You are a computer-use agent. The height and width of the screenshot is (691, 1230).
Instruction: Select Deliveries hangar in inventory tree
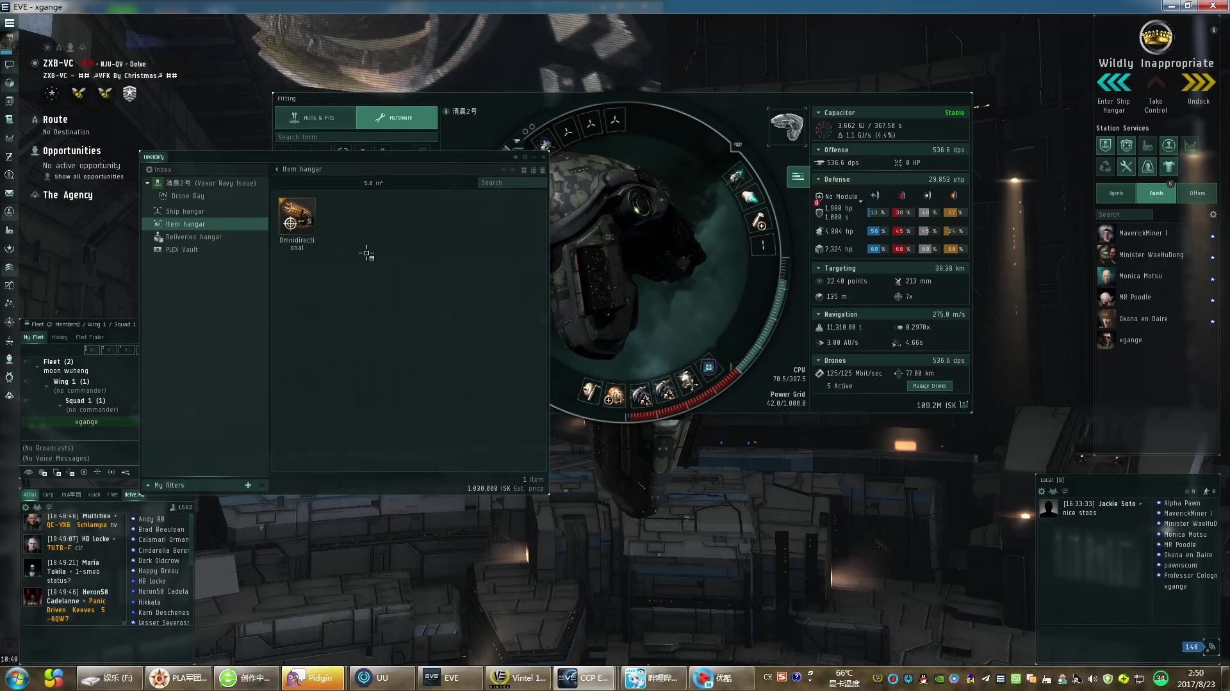tap(193, 237)
